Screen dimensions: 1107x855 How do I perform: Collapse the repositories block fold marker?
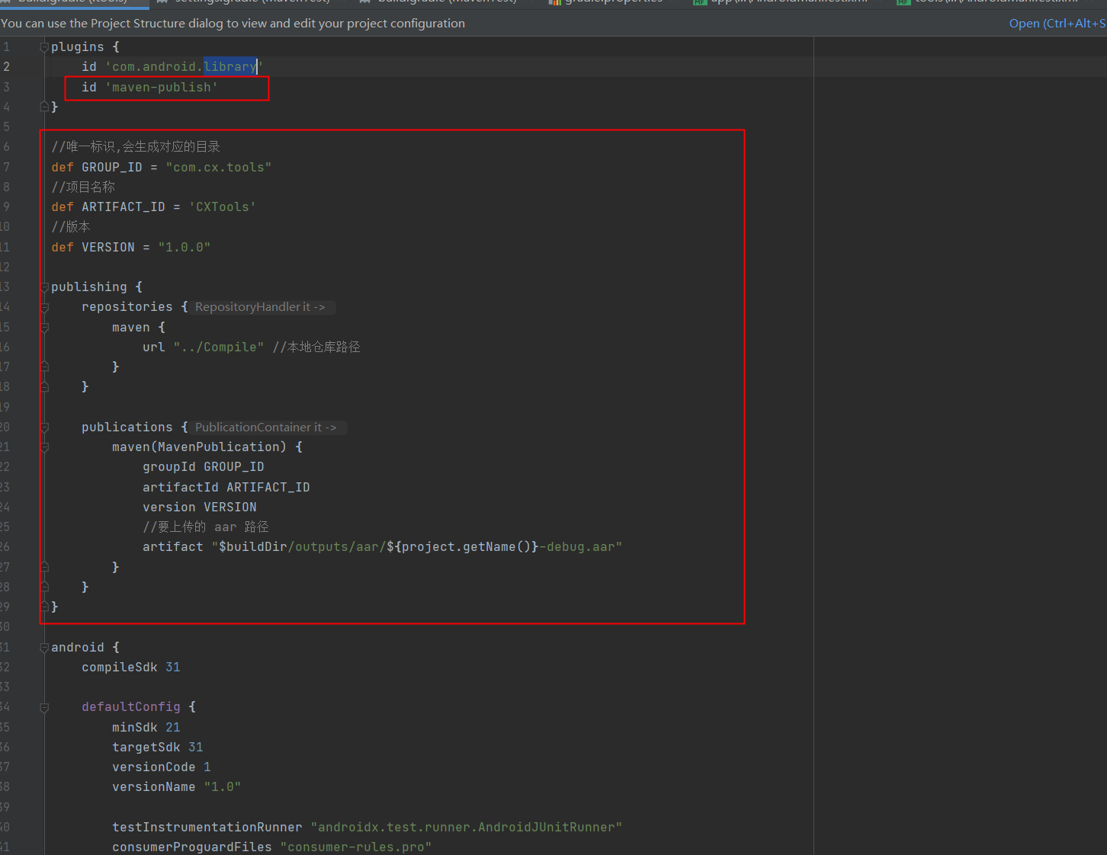coord(44,307)
